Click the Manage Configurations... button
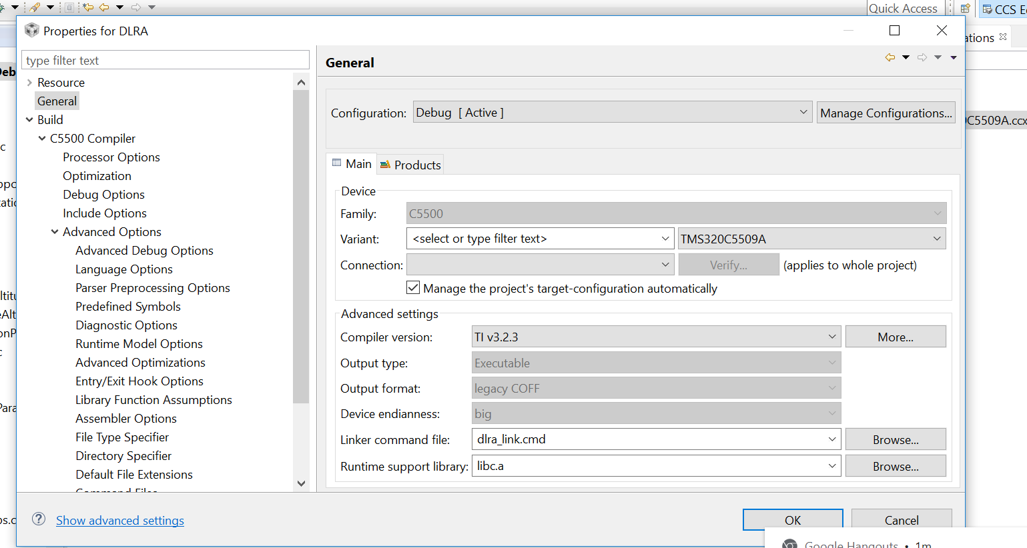Image resolution: width=1027 pixels, height=548 pixels. coord(886,113)
